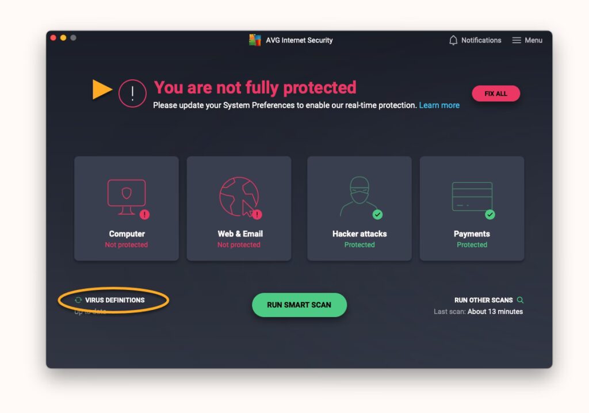Click the red alert badge on Computer
The image size is (589, 413).
pyautogui.click(x=144, y=215)
